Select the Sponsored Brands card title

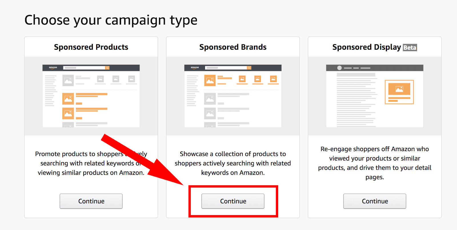coord(233,47)
